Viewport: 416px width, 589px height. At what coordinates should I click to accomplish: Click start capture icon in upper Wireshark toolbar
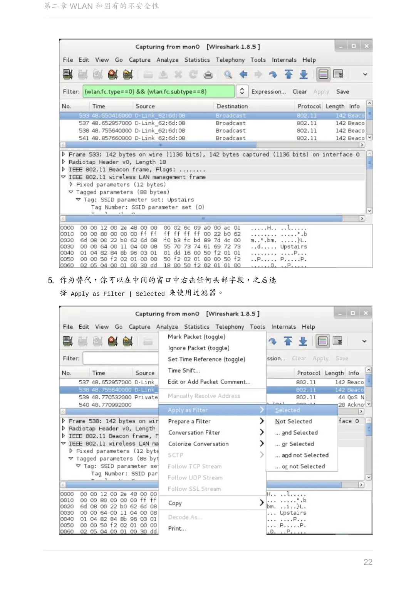click(98, 74)
